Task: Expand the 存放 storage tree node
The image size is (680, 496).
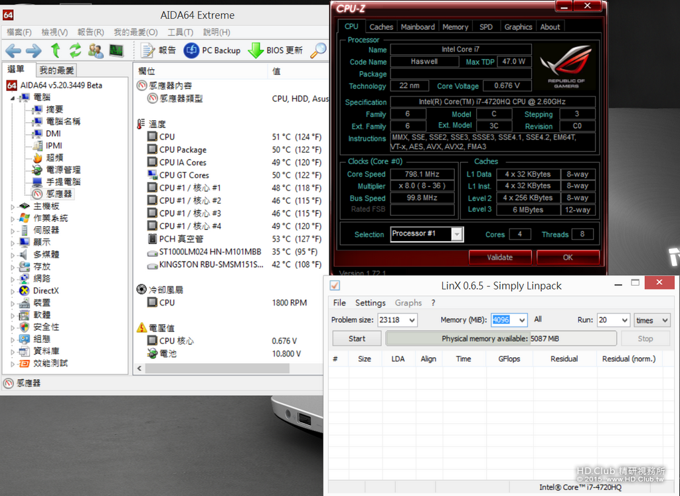Action: (x=13, y=268)
